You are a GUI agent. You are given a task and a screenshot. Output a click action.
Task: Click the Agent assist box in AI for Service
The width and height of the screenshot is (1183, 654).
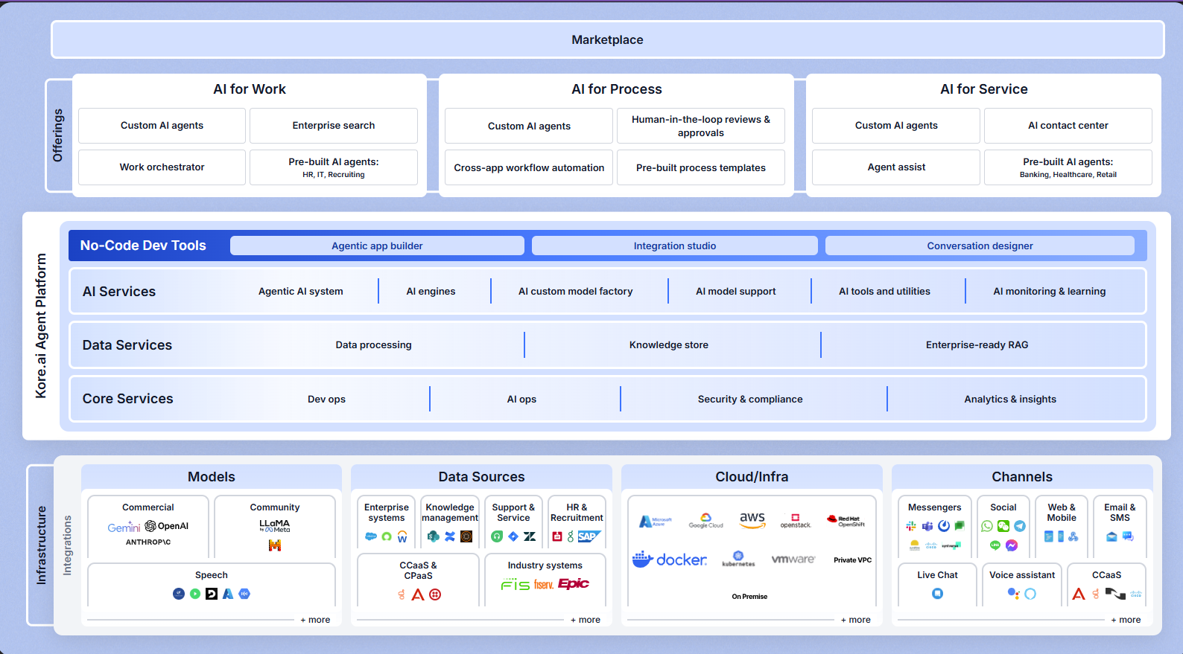pos(896,167)
